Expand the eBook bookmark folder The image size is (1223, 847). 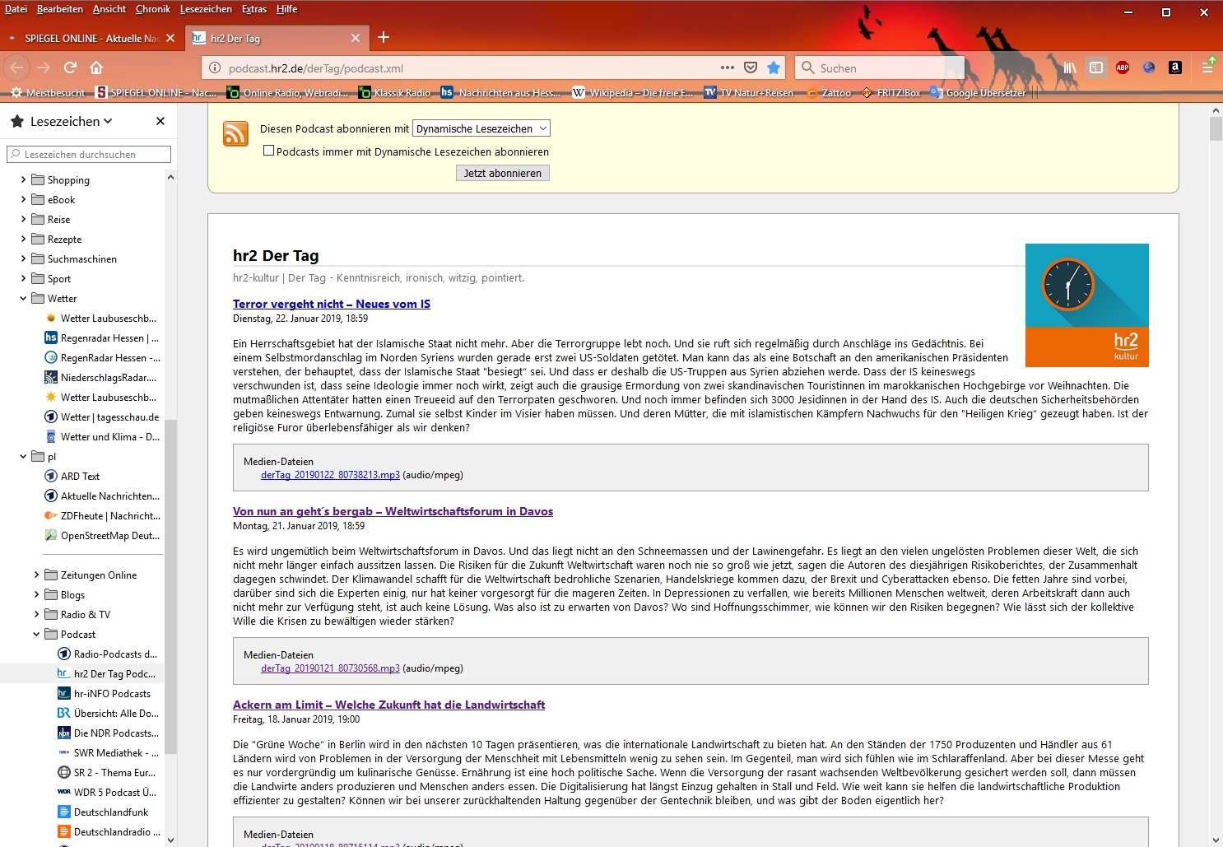pyautogui.click(x=23, y=199)
